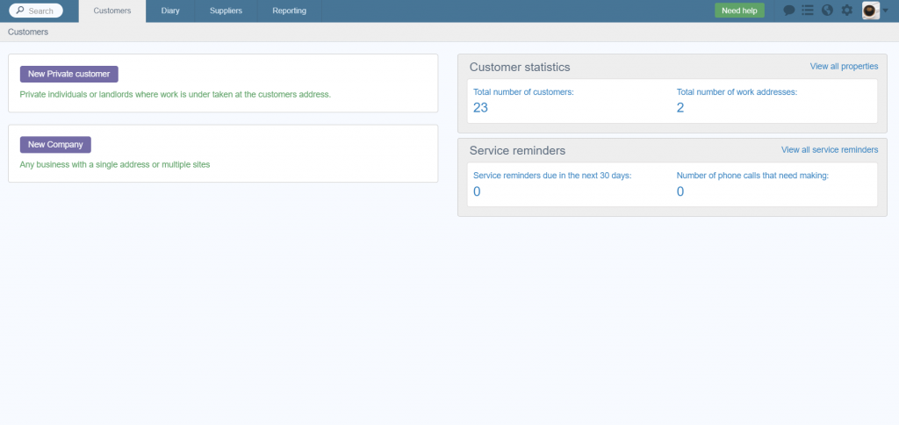The width and height of the screenshot is (899, 425).
Task: Add a New Company
Action: pyautogui.click(x=55, y=145)
